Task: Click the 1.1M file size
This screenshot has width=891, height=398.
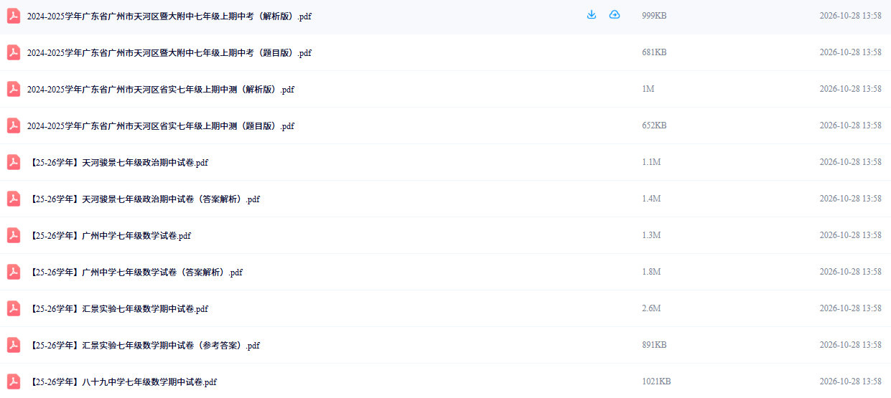Action: tap(651, 162)
